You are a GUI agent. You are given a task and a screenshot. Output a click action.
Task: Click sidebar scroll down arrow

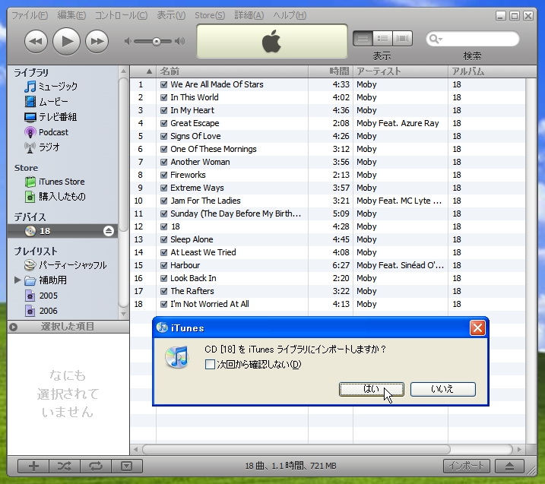click(123, 314)
